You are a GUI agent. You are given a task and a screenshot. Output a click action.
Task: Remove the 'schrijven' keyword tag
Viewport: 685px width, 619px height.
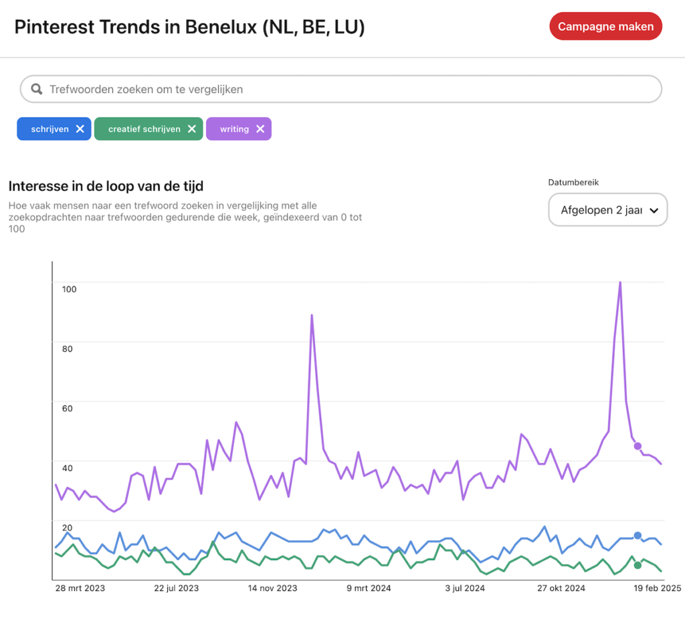pyautogui.click(x=80, y=129)
